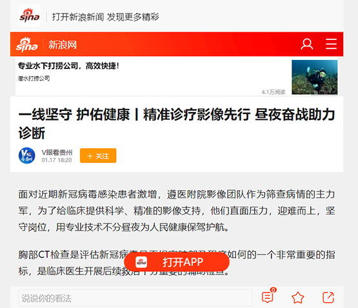
Task: Open the 专业水下打捞公司 ad headline
Action: pos(68,66)
